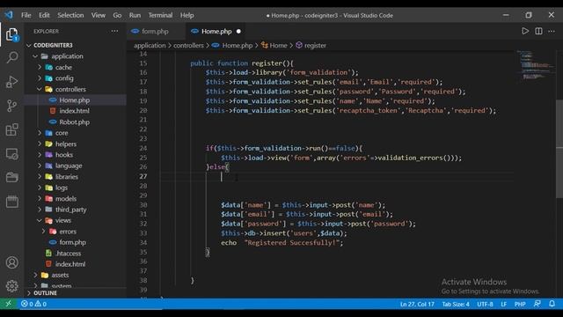Open the Accounts menu icon
This screenshot has width=563, height=317.
[x=11, y=262]
